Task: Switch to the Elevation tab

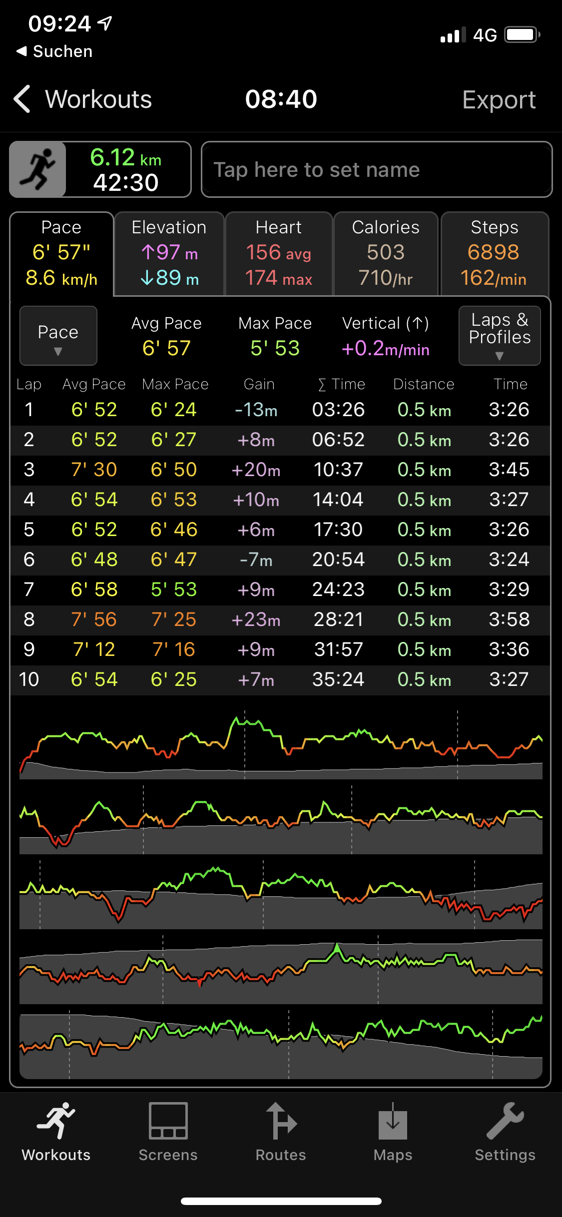Action: coord(169,253)
